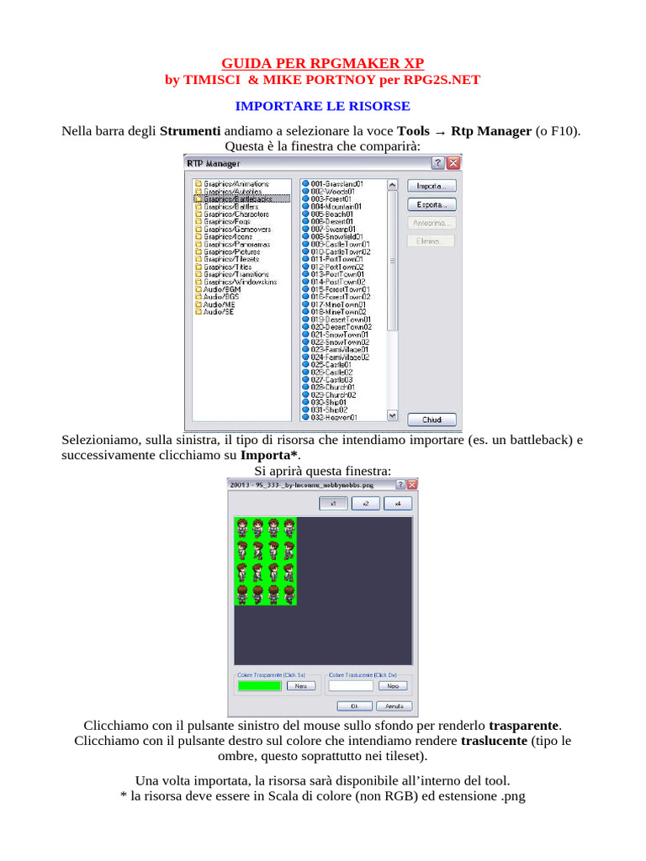
Task: Click the white translucent color swatch
Action: click(351, 686)
